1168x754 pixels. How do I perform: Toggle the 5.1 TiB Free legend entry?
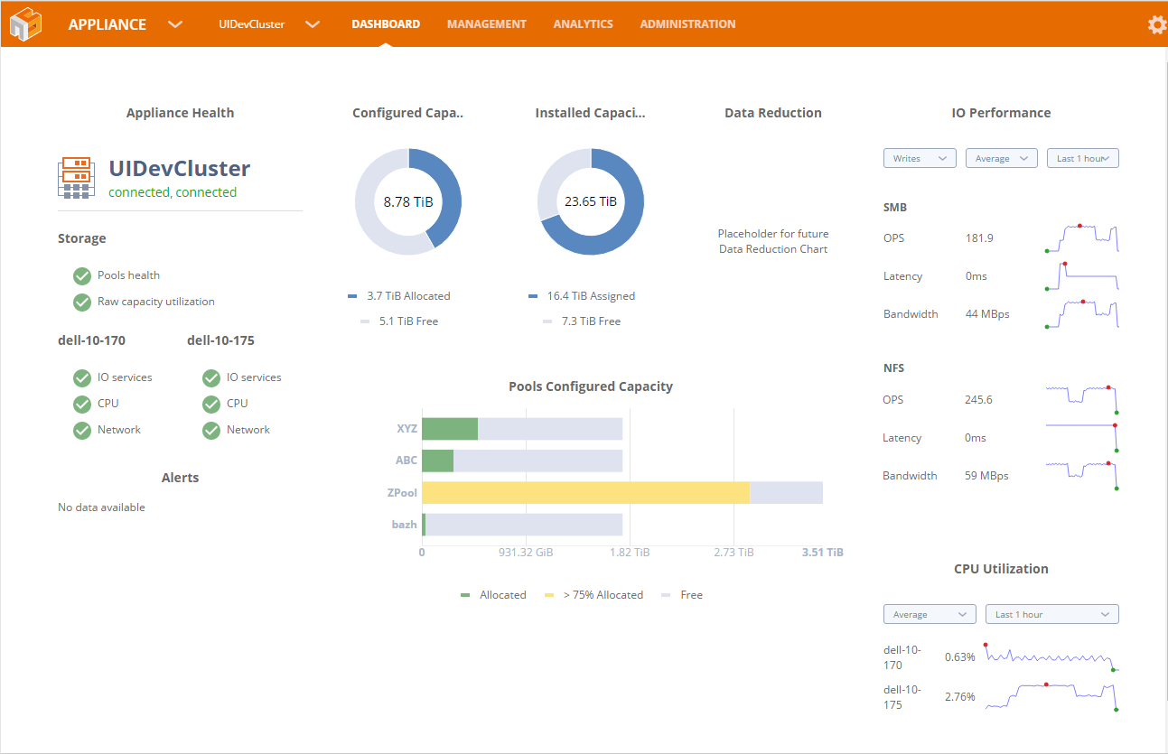(x=399, y=321)
